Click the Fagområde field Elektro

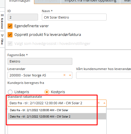(x=40, y=61)
